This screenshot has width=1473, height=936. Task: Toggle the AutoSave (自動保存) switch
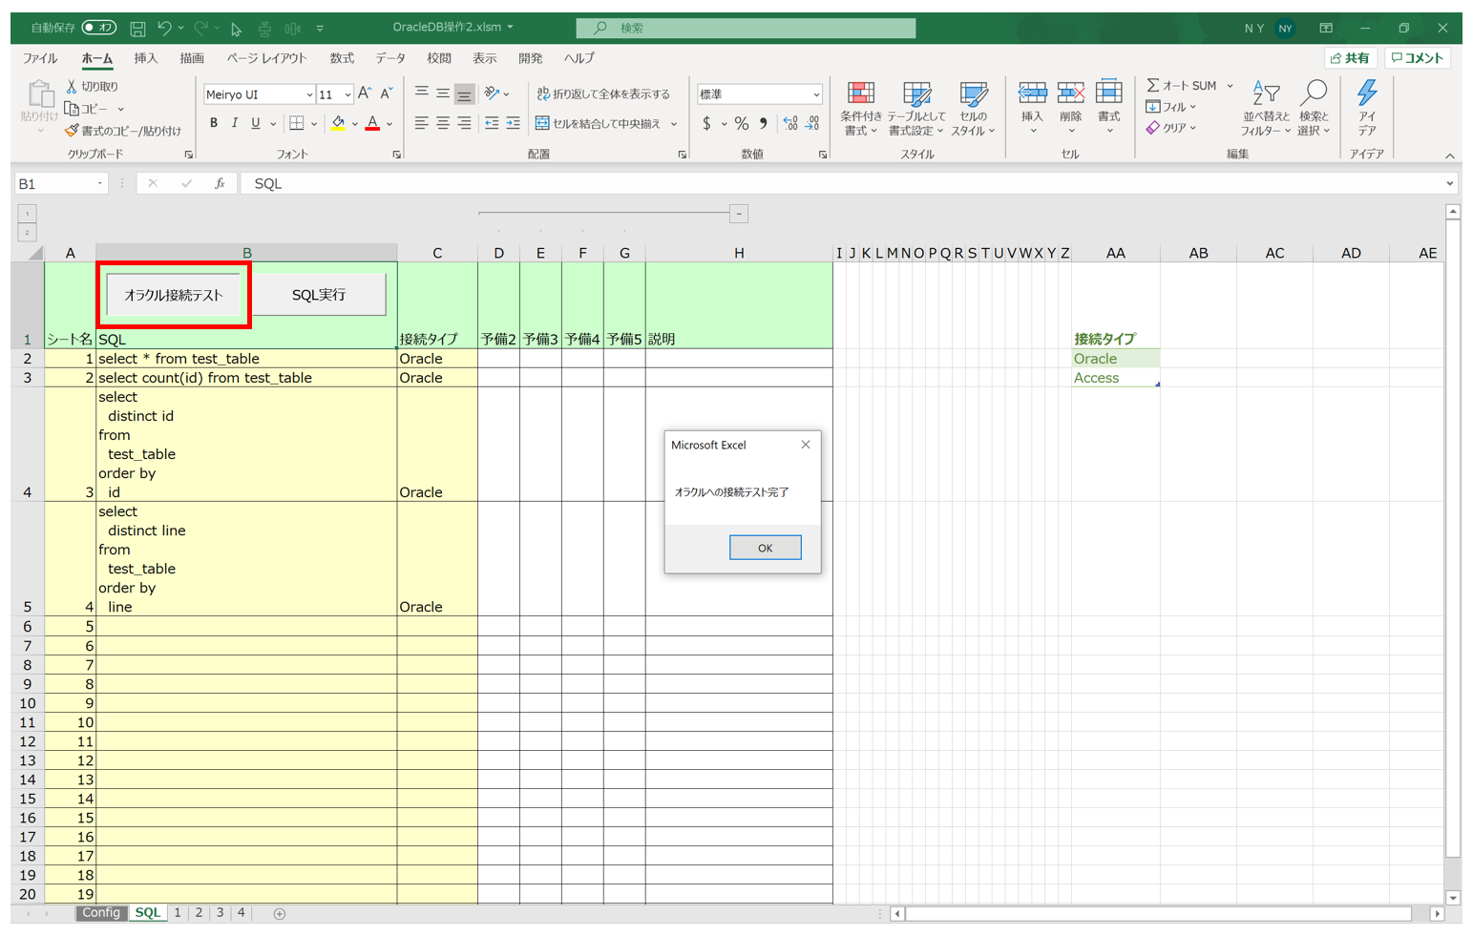(x=99, y=28)
